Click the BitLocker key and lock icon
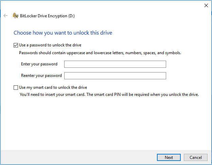Screen dimensions: 212x165 (x=15, y=16)
